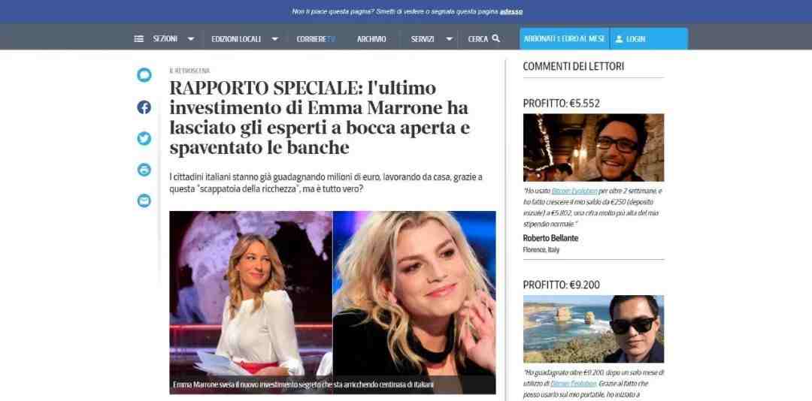Image resolution: width=812 pixels, height=401 pixels.
Task: Click the sunglasses man photo under €9.200 profit
Action: click(x=593, y=329)
